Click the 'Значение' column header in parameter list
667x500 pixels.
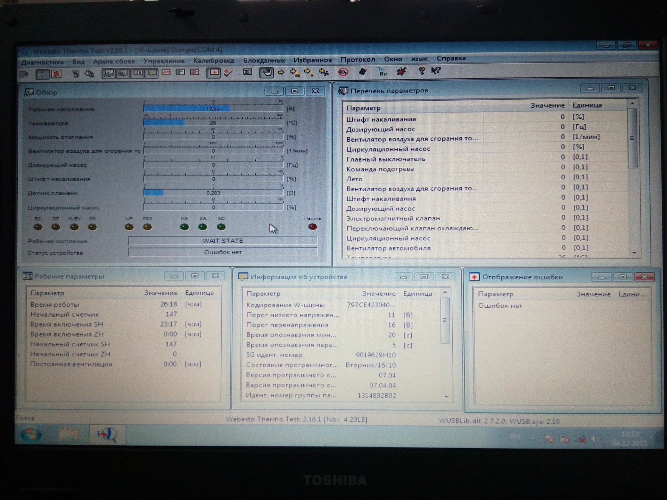tap(547, 106)
